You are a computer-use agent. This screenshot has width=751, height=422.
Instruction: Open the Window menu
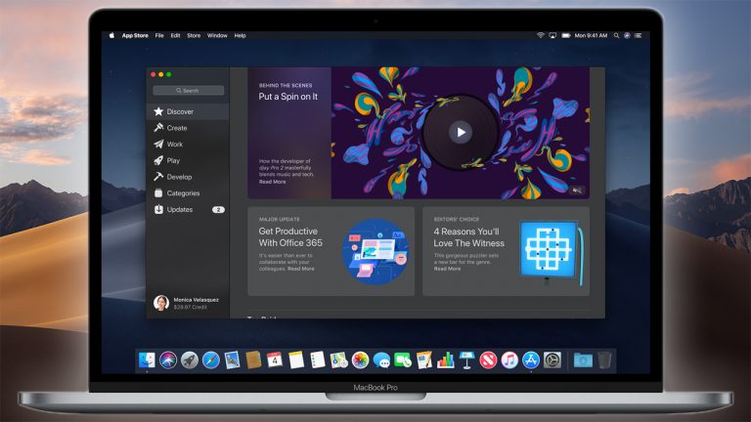tap(217, 35)
